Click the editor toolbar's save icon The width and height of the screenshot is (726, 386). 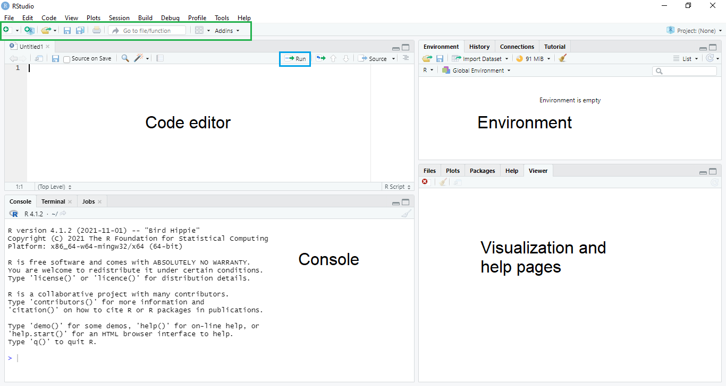pyautogui.click(x=55, y=58)
